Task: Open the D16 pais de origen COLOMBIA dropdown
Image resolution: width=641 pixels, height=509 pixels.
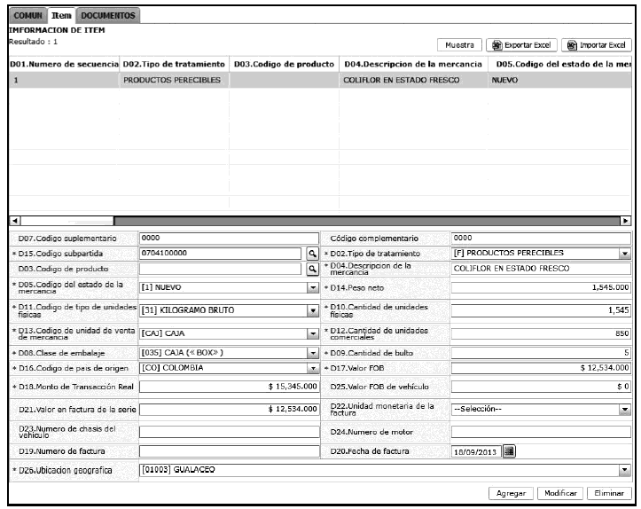Action: coord(313,368)
